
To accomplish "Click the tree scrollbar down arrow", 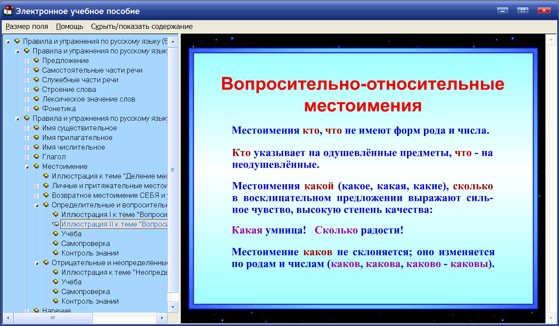I will coord(174,307).
